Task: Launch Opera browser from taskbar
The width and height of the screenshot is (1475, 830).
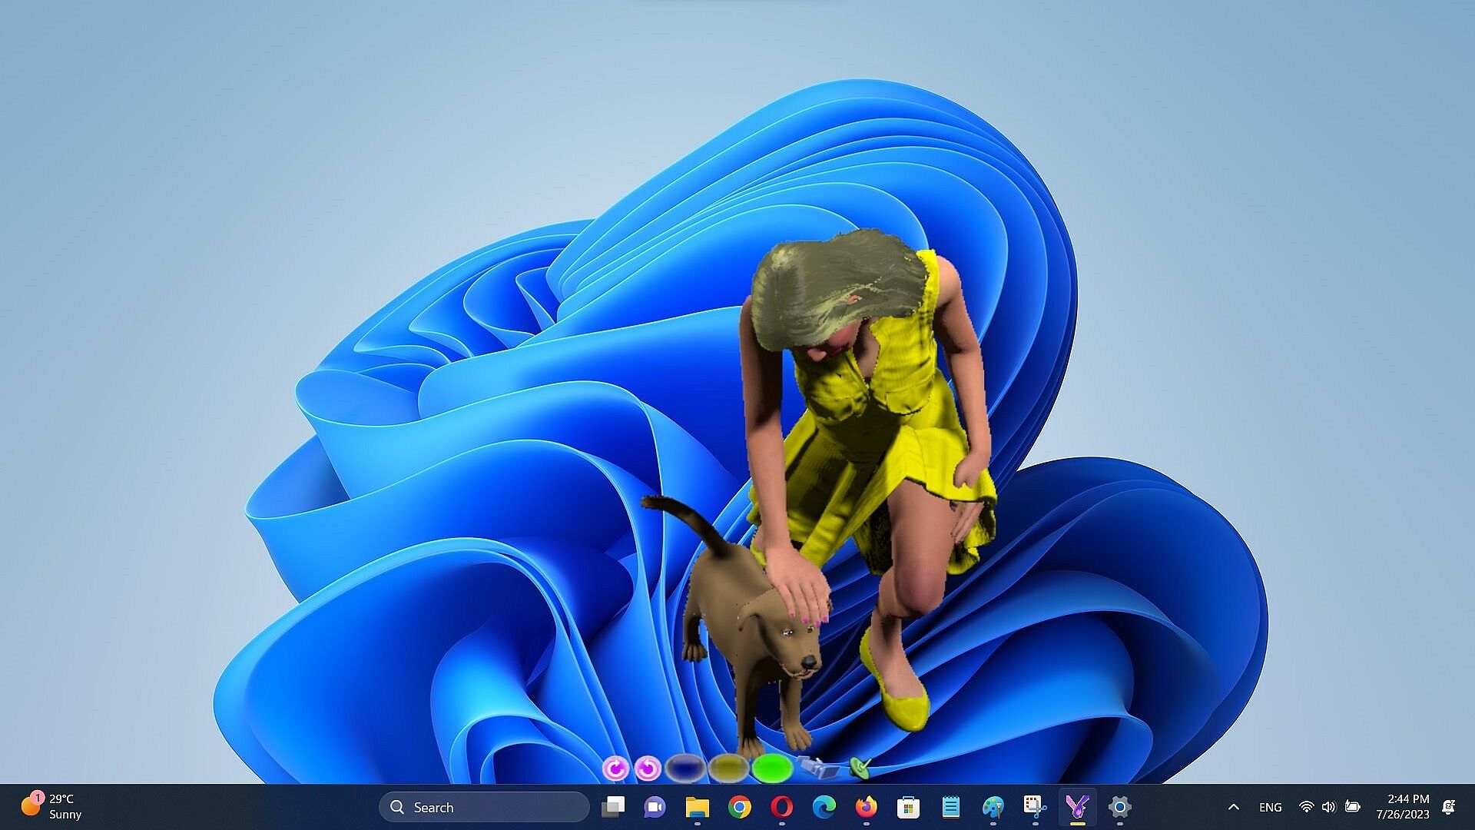Action: (x=781, y=807)
